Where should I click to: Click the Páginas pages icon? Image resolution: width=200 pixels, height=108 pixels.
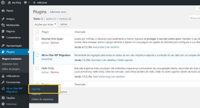[3, 31]
